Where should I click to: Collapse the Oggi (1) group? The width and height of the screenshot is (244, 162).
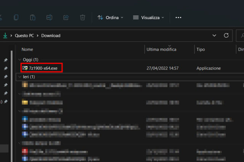tap(20, 60)
